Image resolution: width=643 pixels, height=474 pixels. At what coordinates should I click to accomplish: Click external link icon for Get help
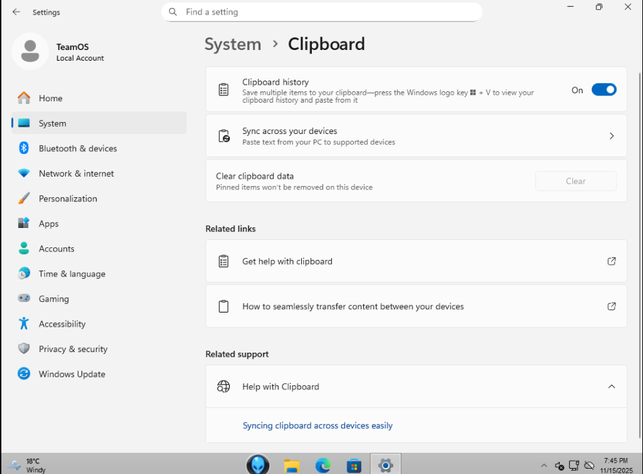(x=612, y=261)
